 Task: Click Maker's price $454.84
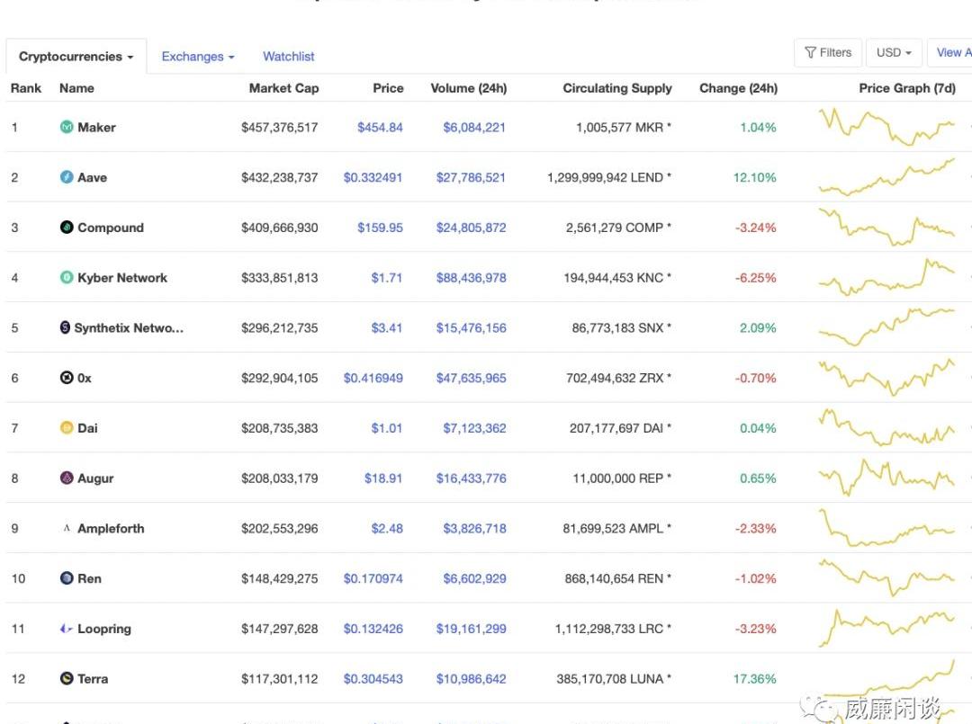[380, 127]
